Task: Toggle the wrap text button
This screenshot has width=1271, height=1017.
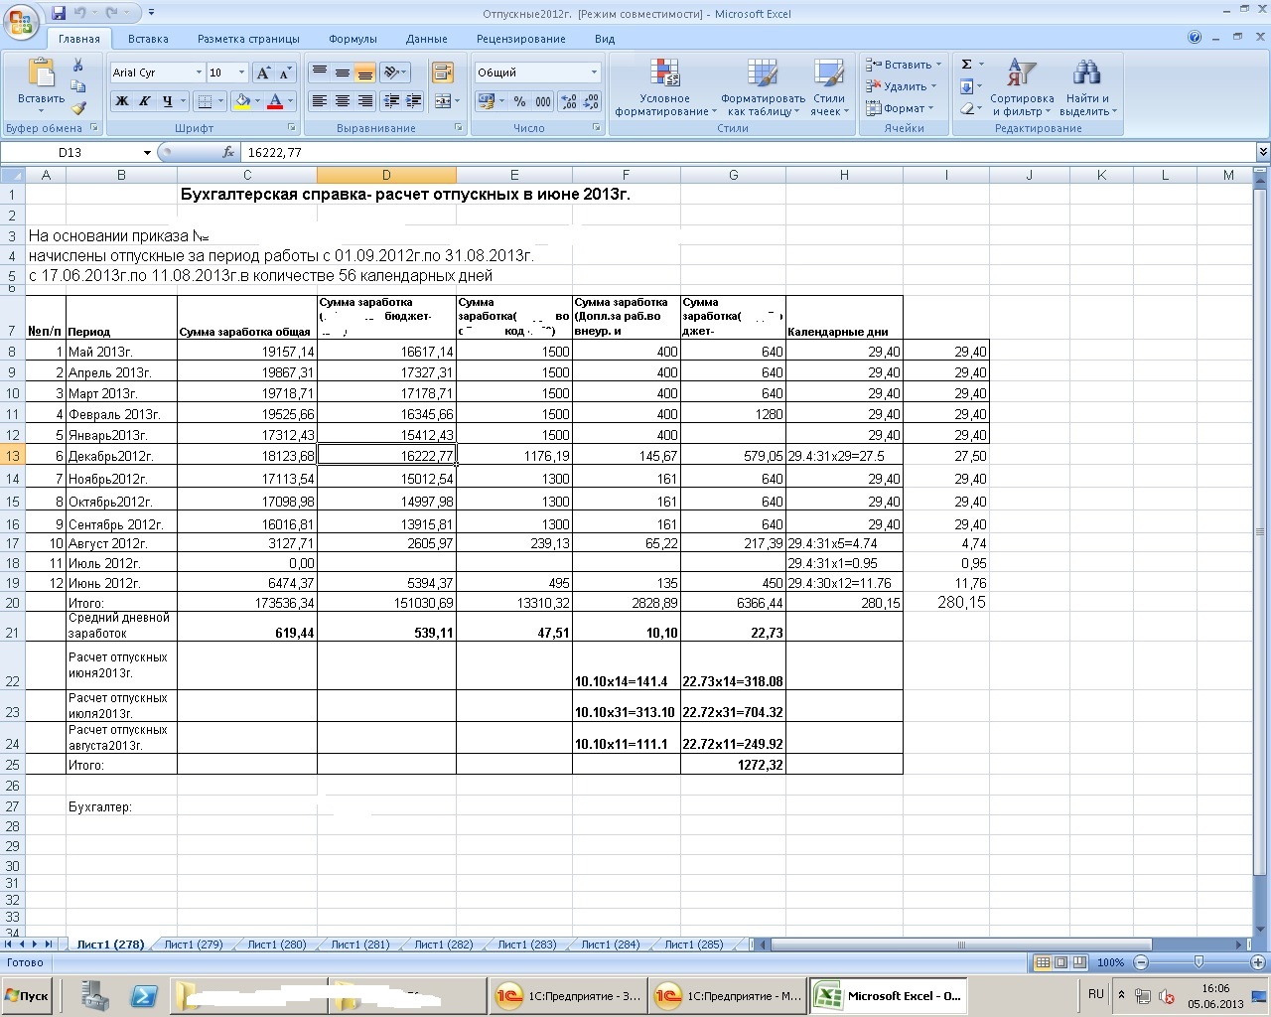Action: click(x=442, y=73)
